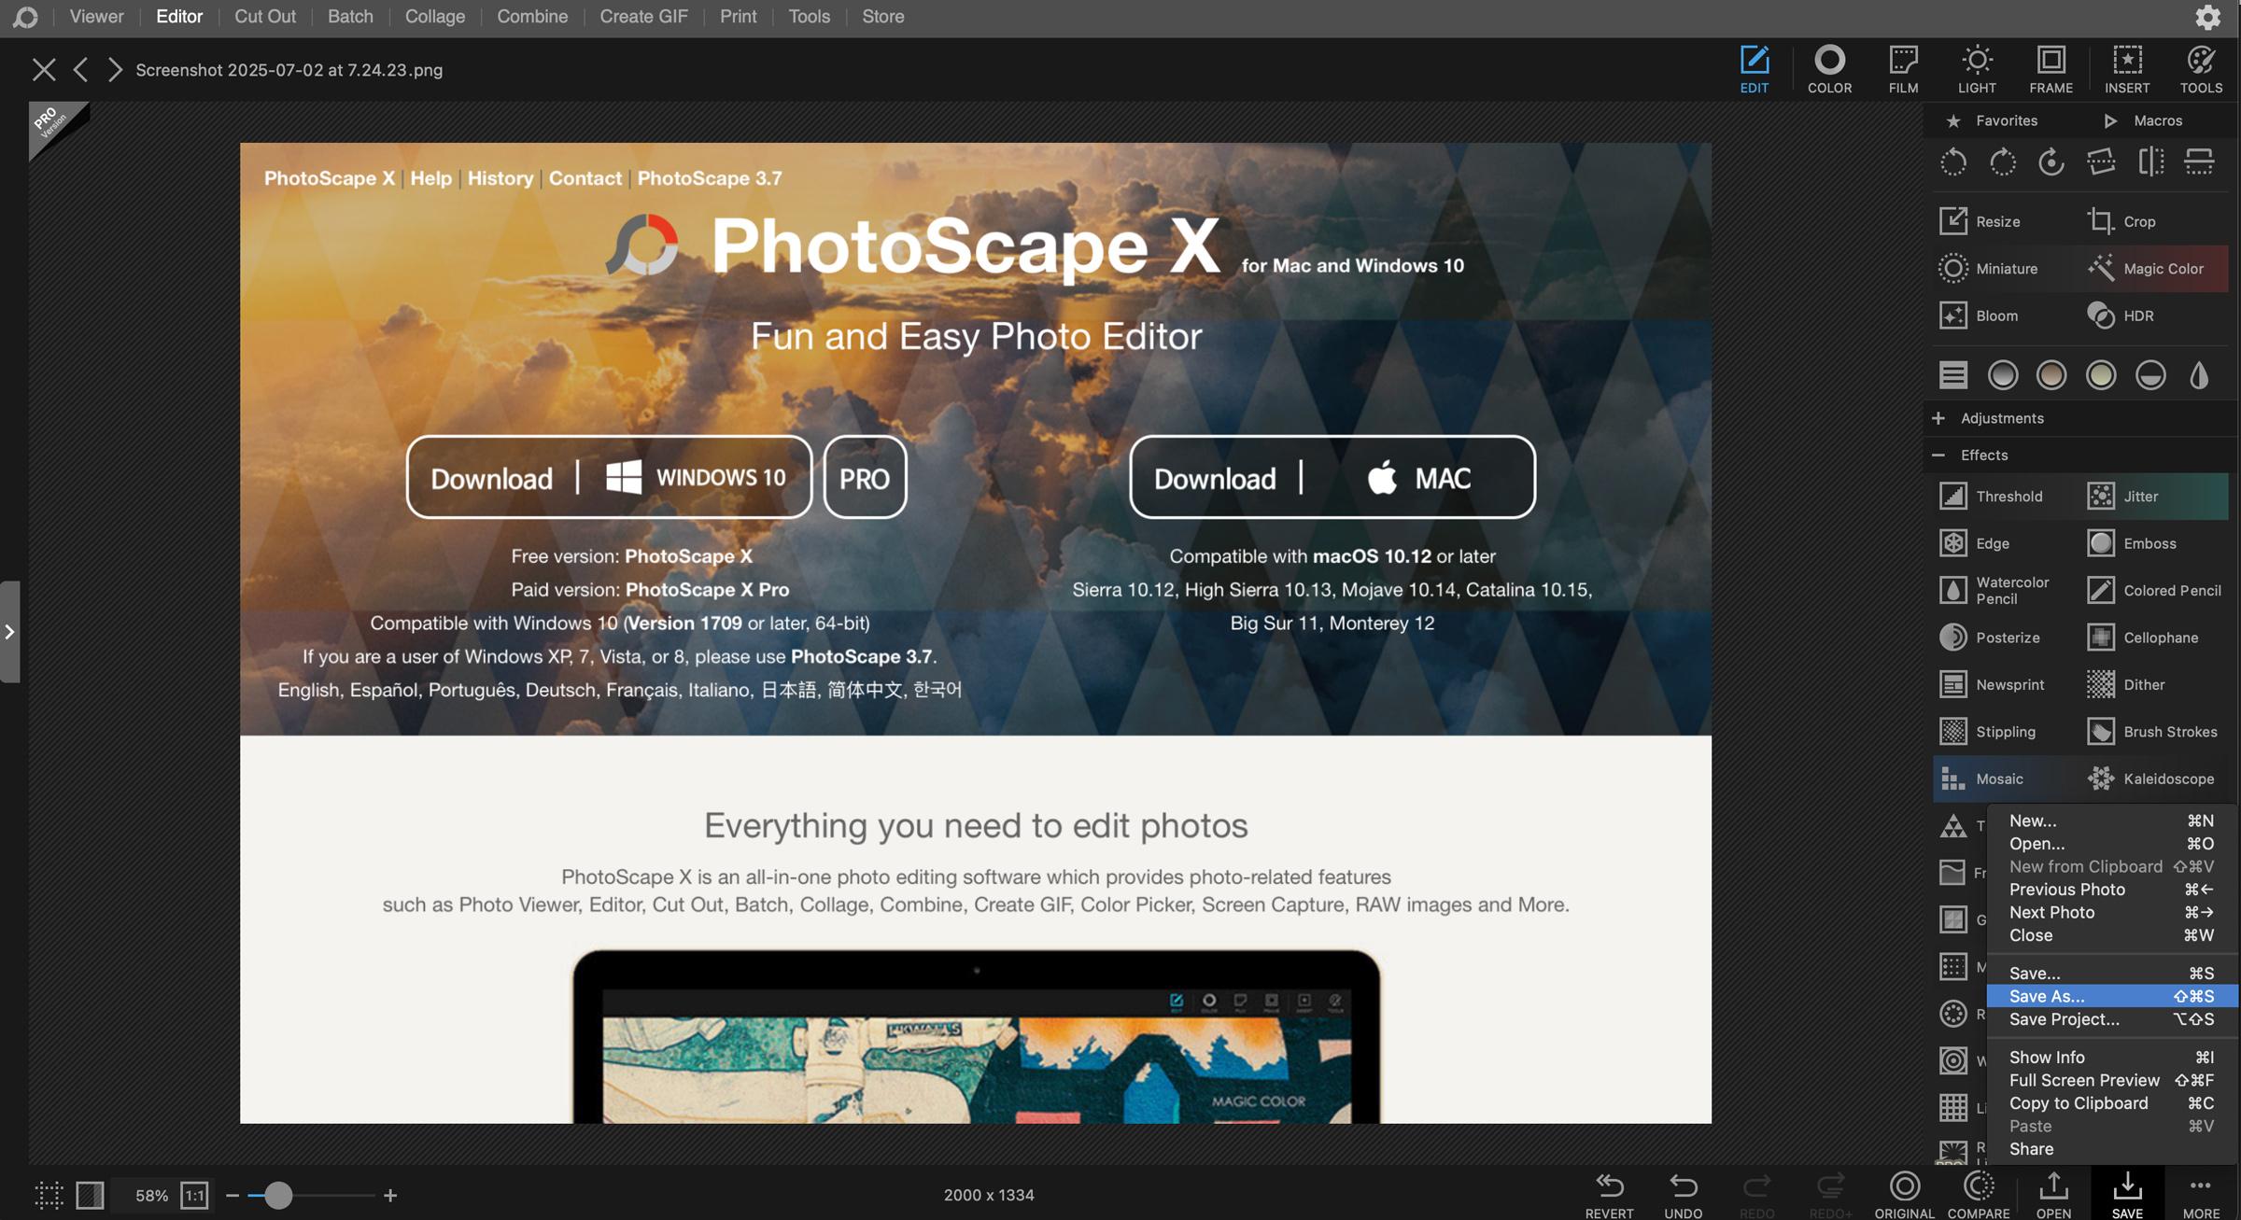Apply Brush Strokes effect
The height and width of the screenshot is (1220, 2241).
point(2152,731)
